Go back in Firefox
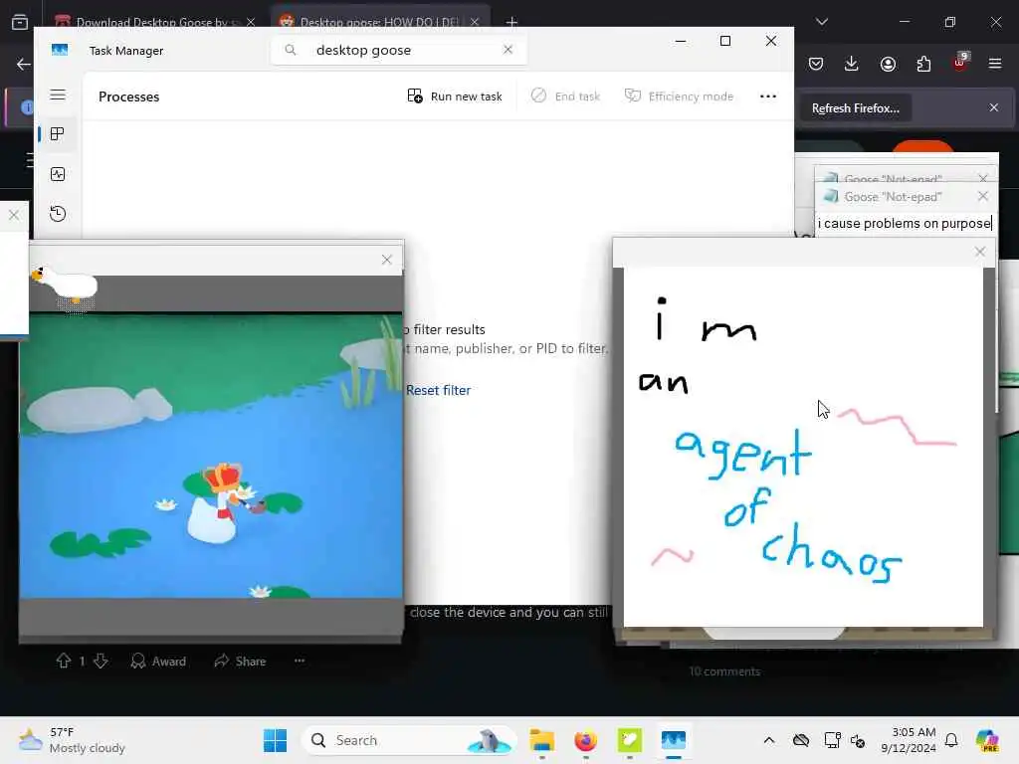The width and height of the screenshot is (1019, 764). tap(24, 64)
